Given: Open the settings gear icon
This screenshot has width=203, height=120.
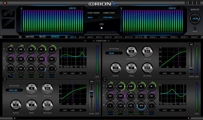Looking at the screenshot, I should (186, 3).
